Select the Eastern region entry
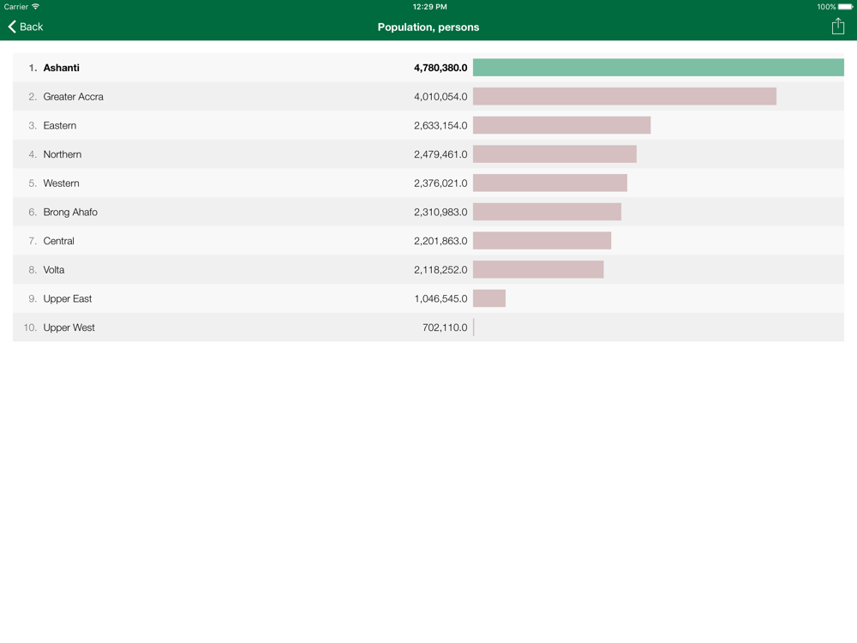Screen dimensions: 857x643 click(60, 125)
